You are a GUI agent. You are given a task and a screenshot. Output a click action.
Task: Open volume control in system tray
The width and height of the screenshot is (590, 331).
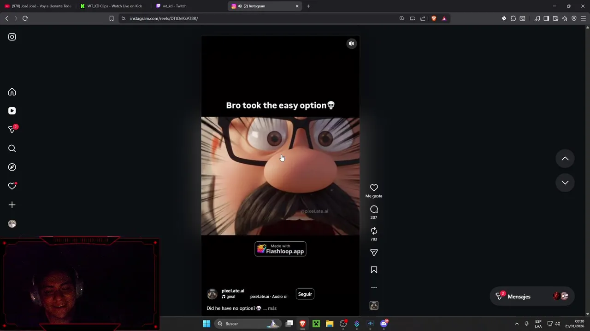point(557,324)
